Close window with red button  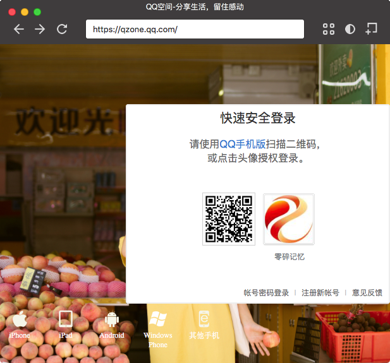pos(12,11)
